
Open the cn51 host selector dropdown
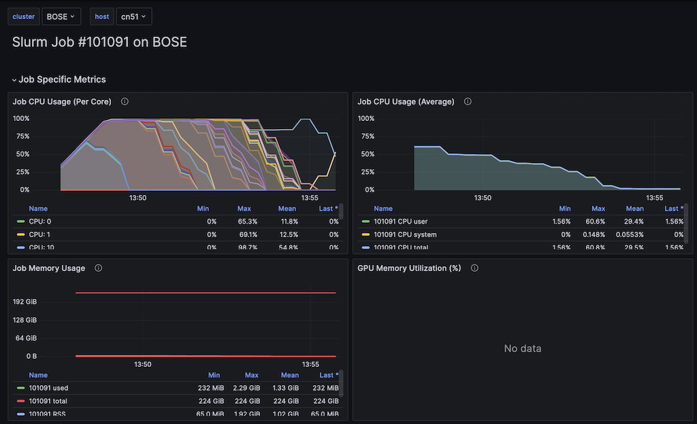click(133, 16)
